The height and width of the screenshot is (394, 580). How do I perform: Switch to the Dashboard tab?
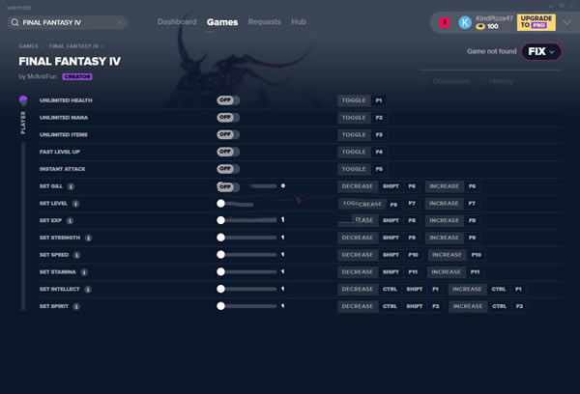[x=176, y=21]
